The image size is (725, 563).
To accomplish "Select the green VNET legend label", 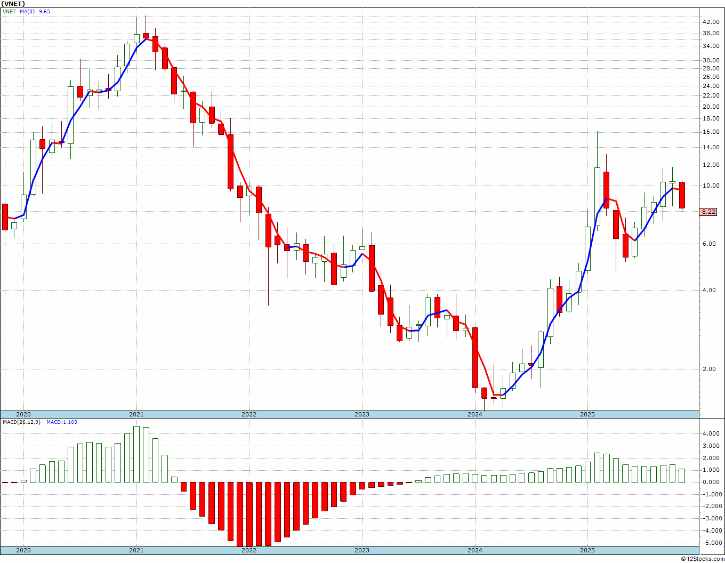I will [9, 11].
